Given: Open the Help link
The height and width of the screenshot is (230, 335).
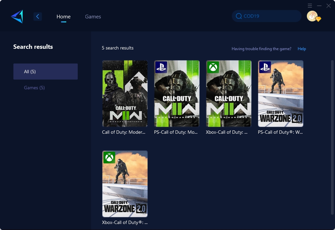Looking at the screenshot, I should pyautogui.click(x=302, y=48).
